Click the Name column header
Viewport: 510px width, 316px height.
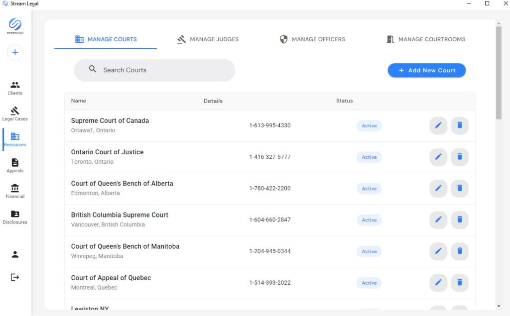coord(79,101)
